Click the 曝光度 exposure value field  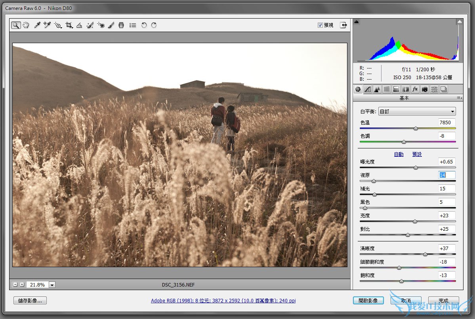coord(446,161)
